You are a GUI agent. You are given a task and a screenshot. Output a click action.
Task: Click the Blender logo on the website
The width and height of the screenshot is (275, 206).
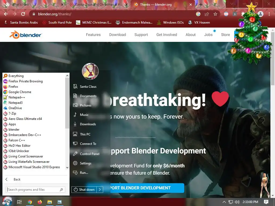pyautogui.click(x=26, y=35)
